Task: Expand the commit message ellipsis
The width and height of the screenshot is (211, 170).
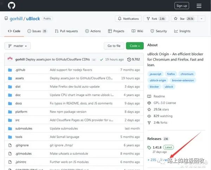Action: click(94, 60)
